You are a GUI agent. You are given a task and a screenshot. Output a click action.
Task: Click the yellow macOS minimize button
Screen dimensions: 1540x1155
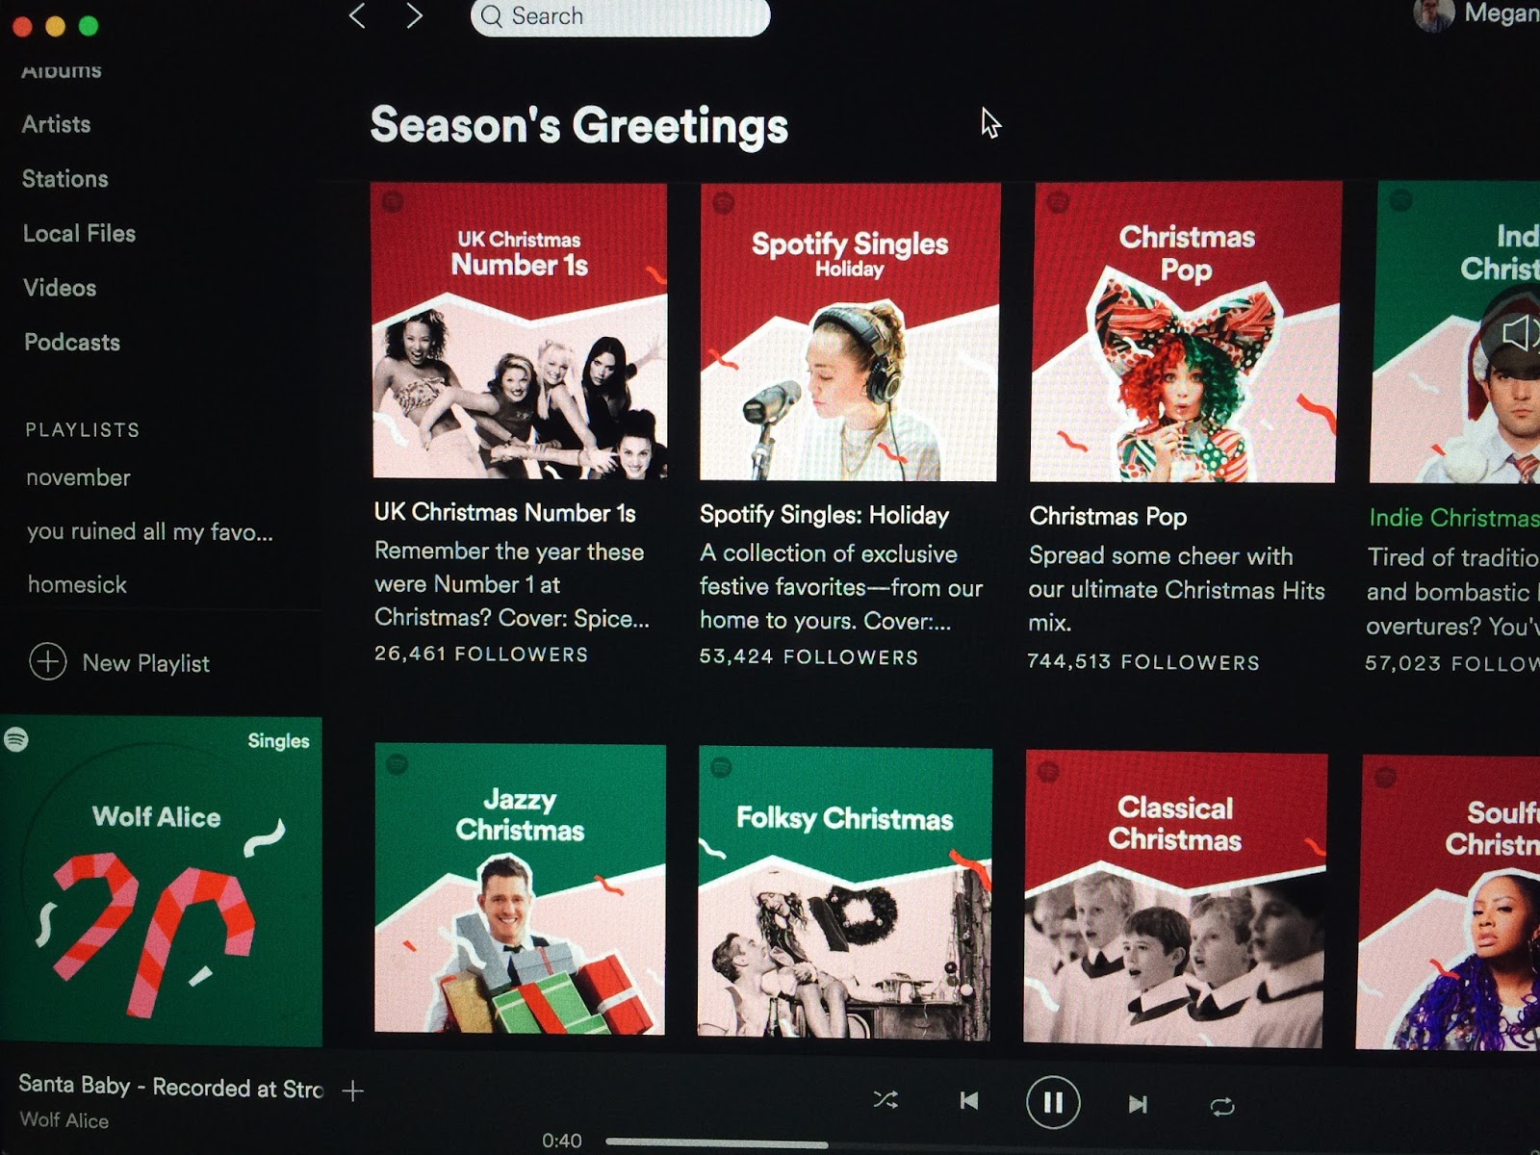point(55,26)
